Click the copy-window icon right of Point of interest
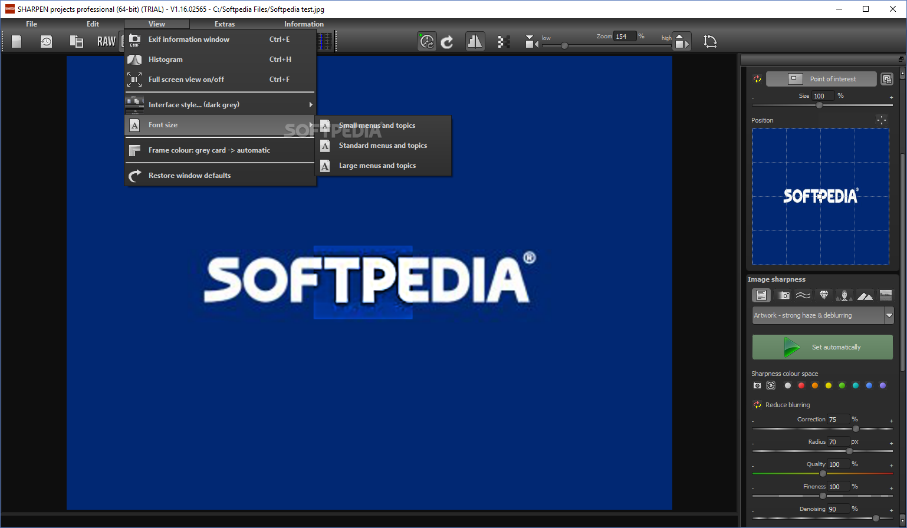 click(x=886, y=79)
